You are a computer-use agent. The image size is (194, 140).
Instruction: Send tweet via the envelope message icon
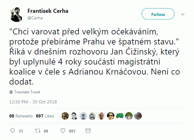(88, 131)
